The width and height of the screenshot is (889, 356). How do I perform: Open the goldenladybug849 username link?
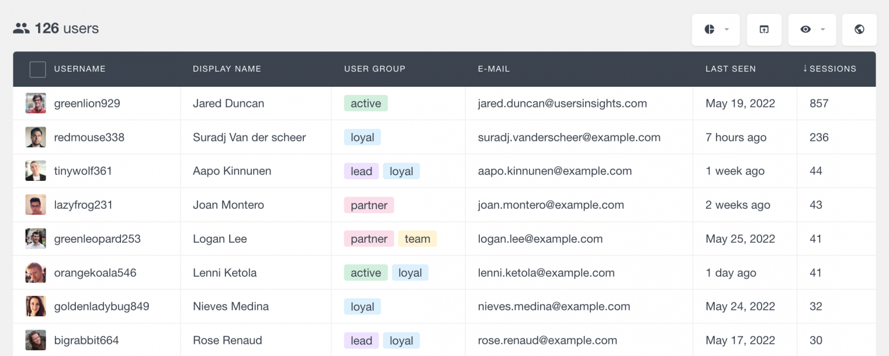[x=101, y=306]
